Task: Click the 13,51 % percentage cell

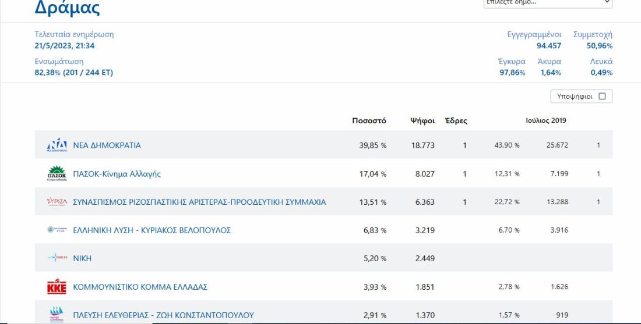Action: click(x=373, y=202)
